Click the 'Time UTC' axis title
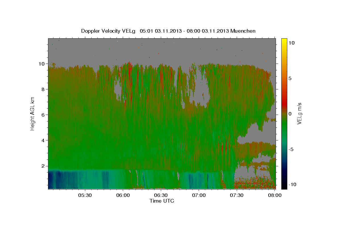This screenshot has width=341, height=227. [162, 201]
